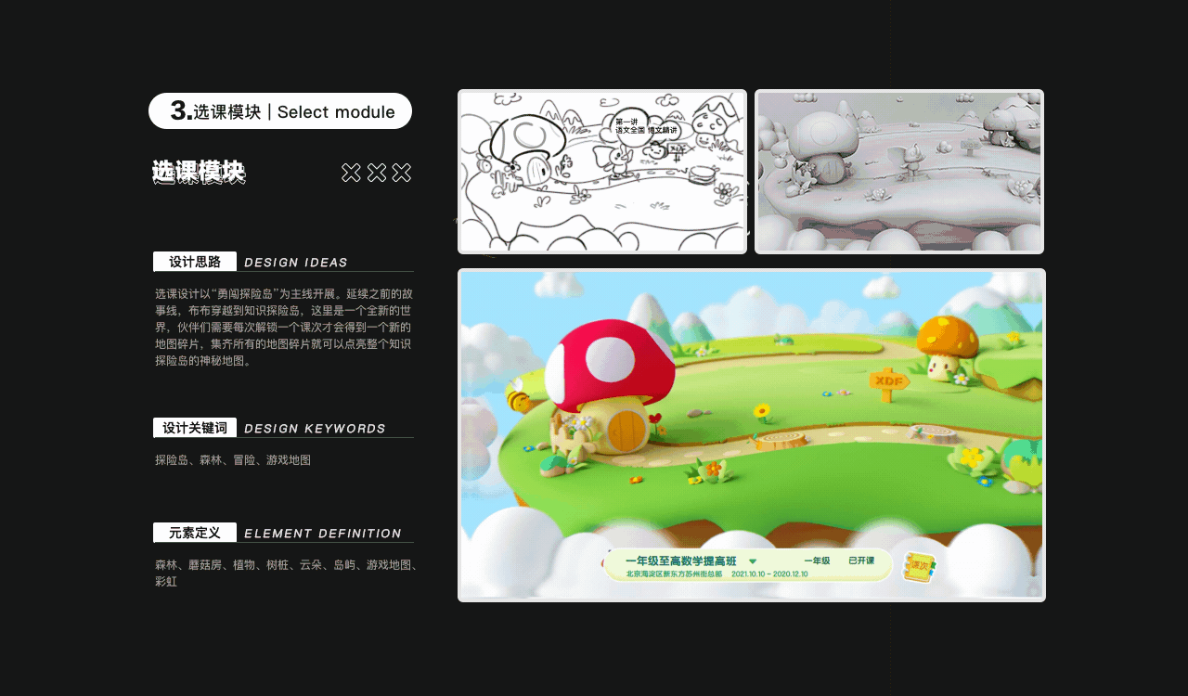The image size is (1188, 696).
Task: Click the XDF wooden signpost icon
Action: [887, 380]
